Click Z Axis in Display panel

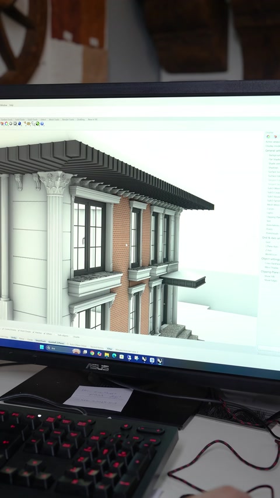[268, 250]
